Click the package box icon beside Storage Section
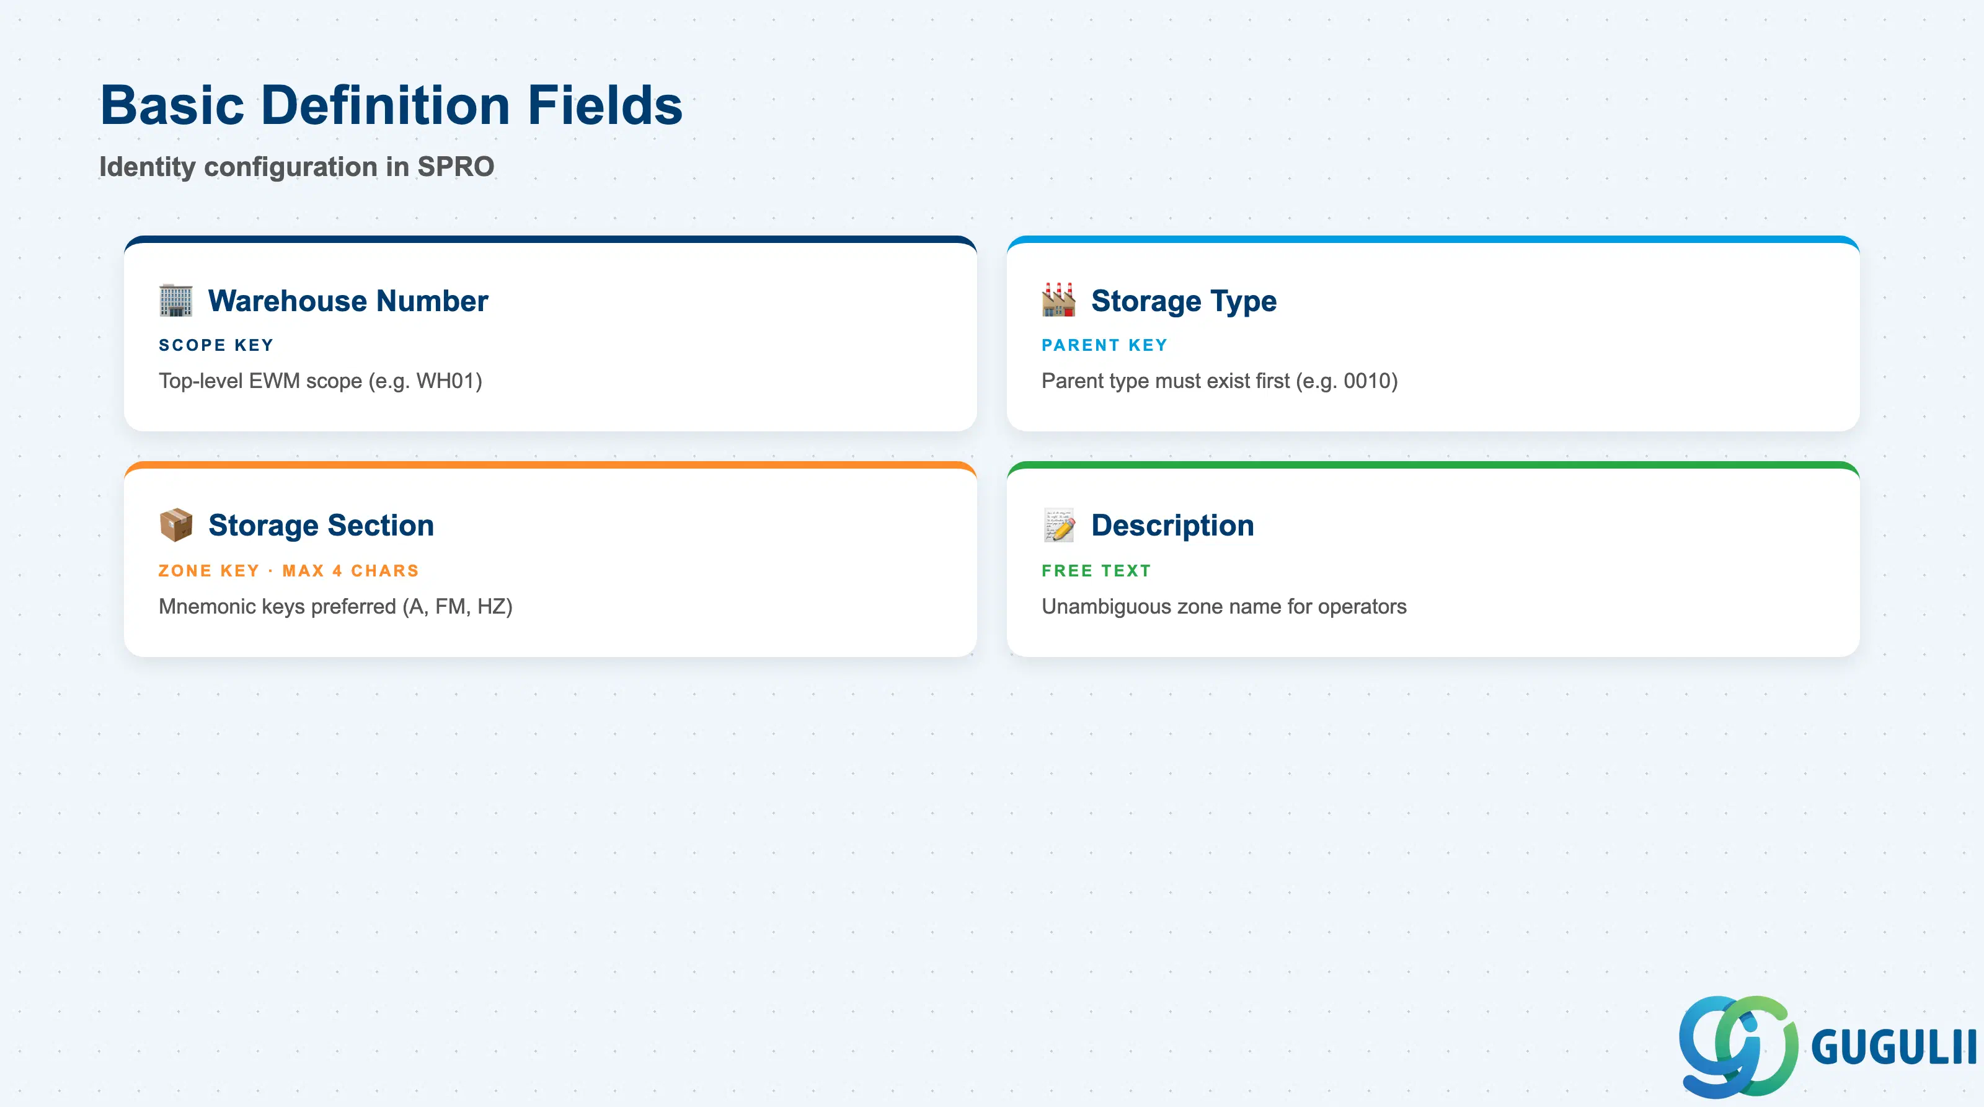Screen dimensions: 1984x1107 175,525
